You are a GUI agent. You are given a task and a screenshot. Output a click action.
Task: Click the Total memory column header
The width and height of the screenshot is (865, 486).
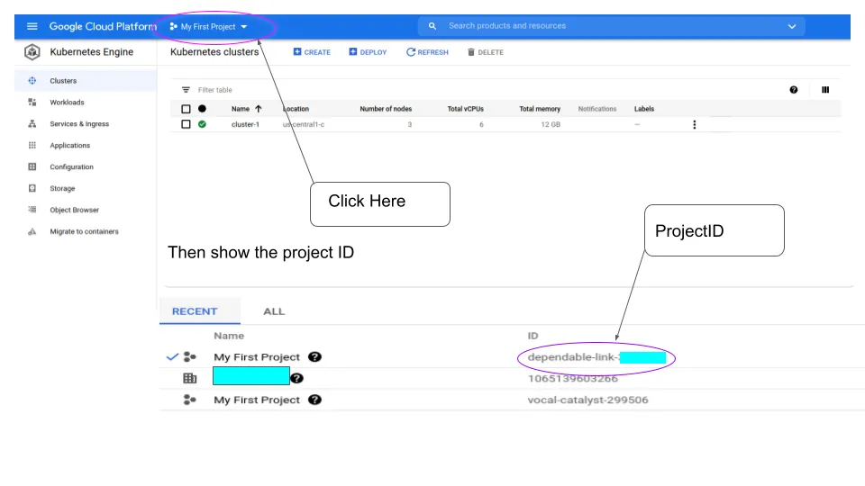point(540,109)
